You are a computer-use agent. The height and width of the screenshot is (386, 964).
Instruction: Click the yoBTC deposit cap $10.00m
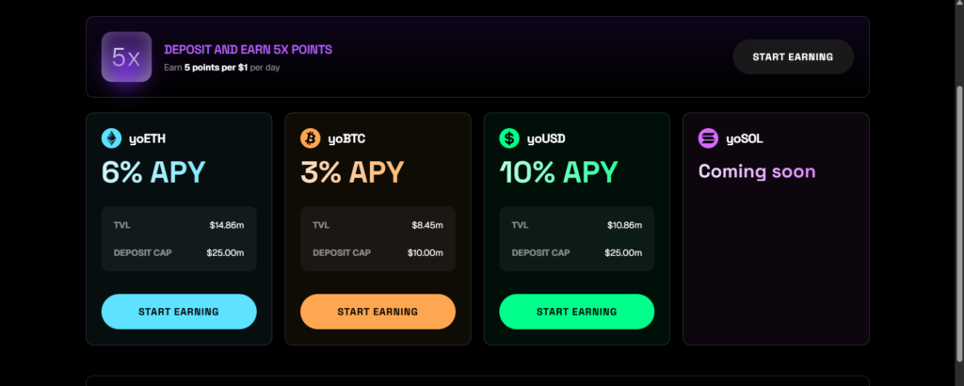[425, 252]
